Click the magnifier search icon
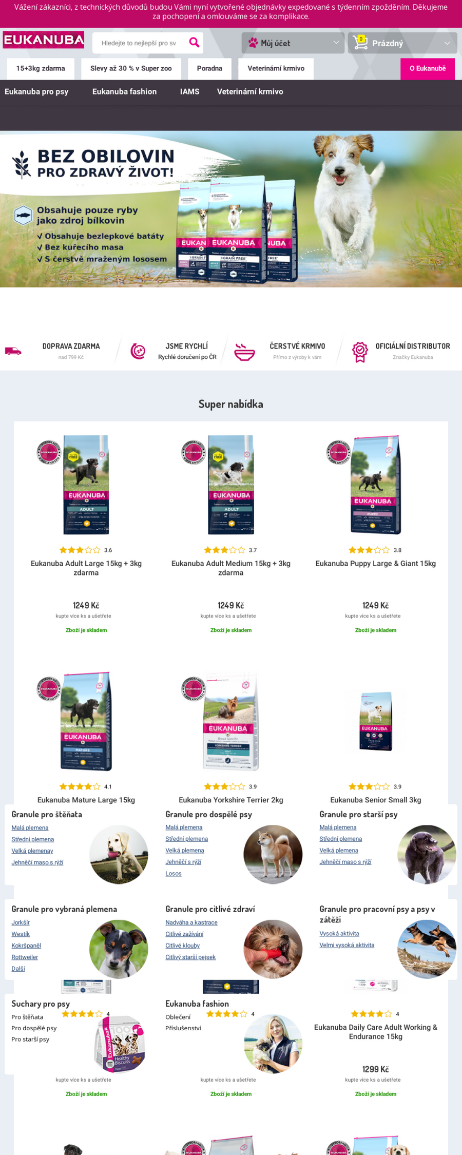 click(x=194, y=43)
